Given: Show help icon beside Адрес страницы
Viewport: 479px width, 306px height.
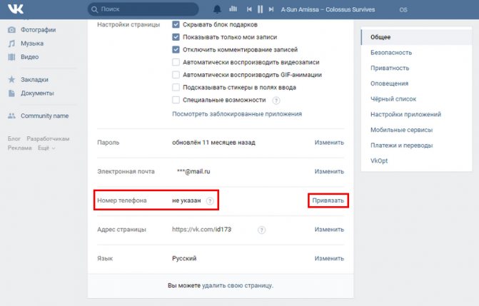Looking at the screenshot, I should (x=261, y=230).
